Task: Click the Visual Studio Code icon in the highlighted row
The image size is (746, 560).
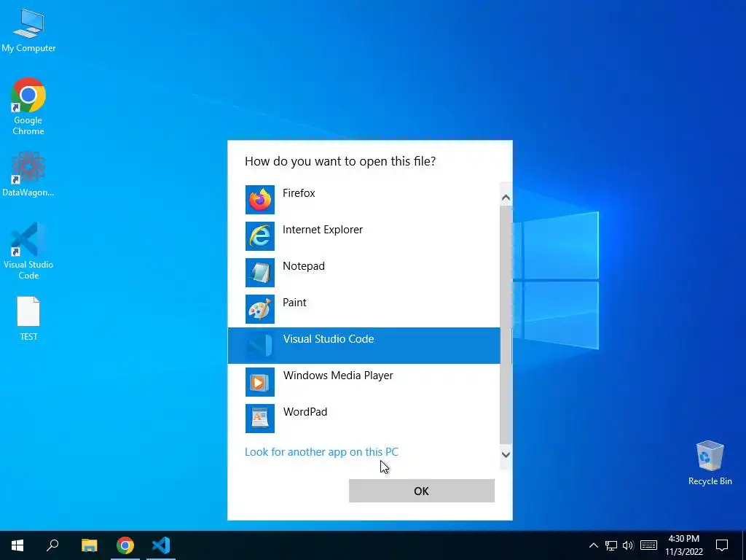Action: pyautogui.click(x=260, y=345)
